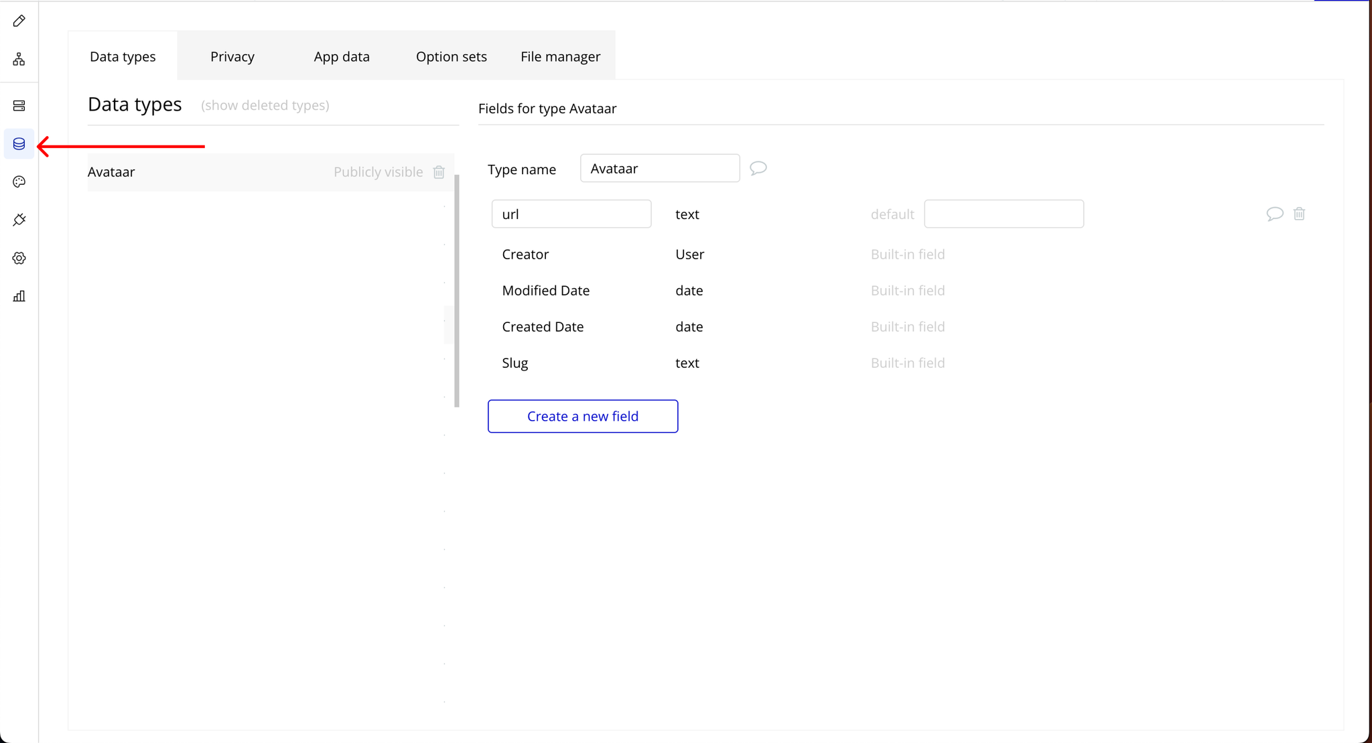Open the Option sets tab

[x=451, y=56]
